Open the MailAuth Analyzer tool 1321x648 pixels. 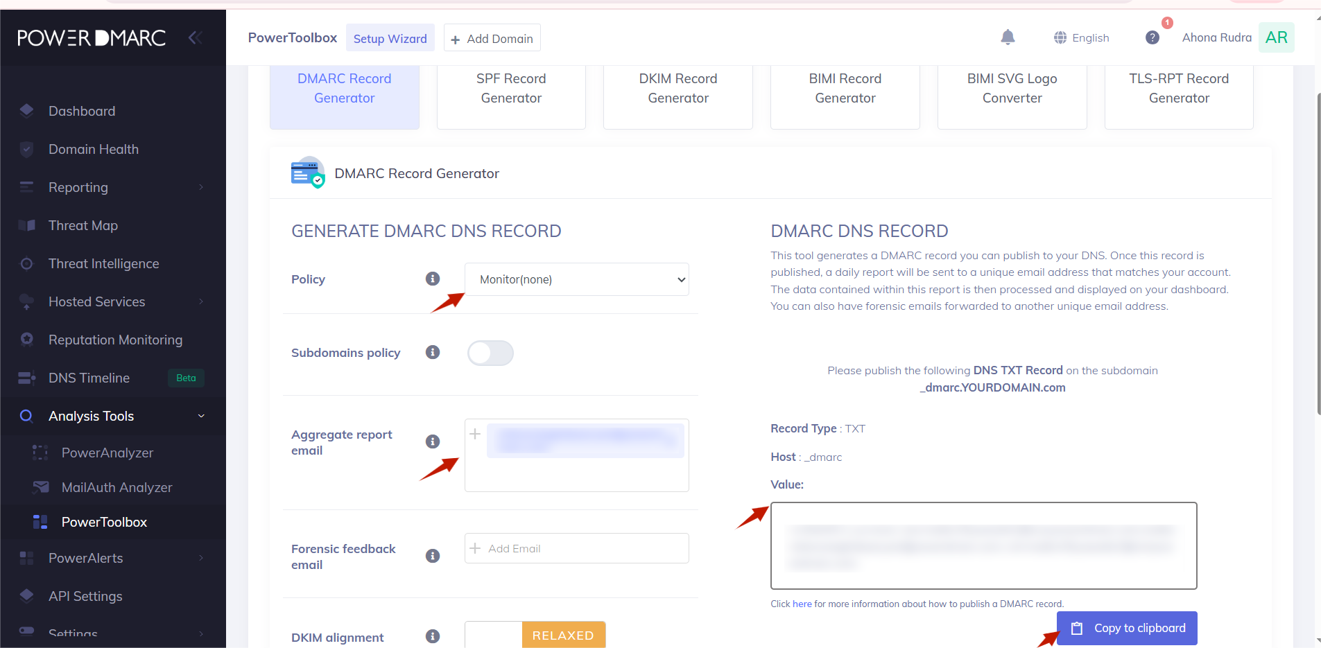pos(116,487)
